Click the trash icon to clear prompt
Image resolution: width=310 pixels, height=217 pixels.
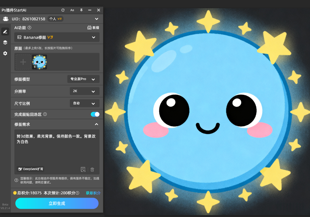(92, 169)
